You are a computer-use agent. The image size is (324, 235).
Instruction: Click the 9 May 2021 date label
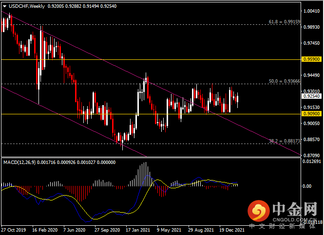(169, 230)
